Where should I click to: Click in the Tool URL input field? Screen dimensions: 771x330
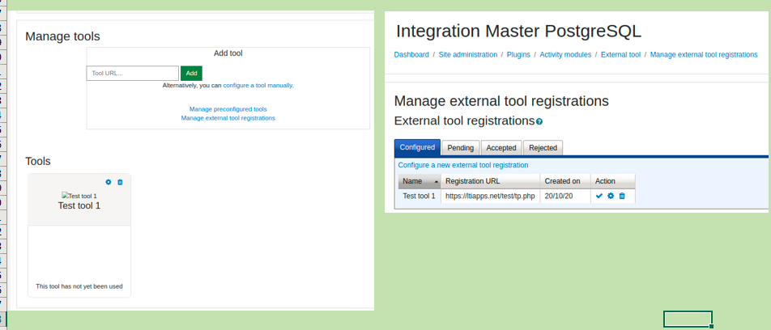click(x=132, y=73)
